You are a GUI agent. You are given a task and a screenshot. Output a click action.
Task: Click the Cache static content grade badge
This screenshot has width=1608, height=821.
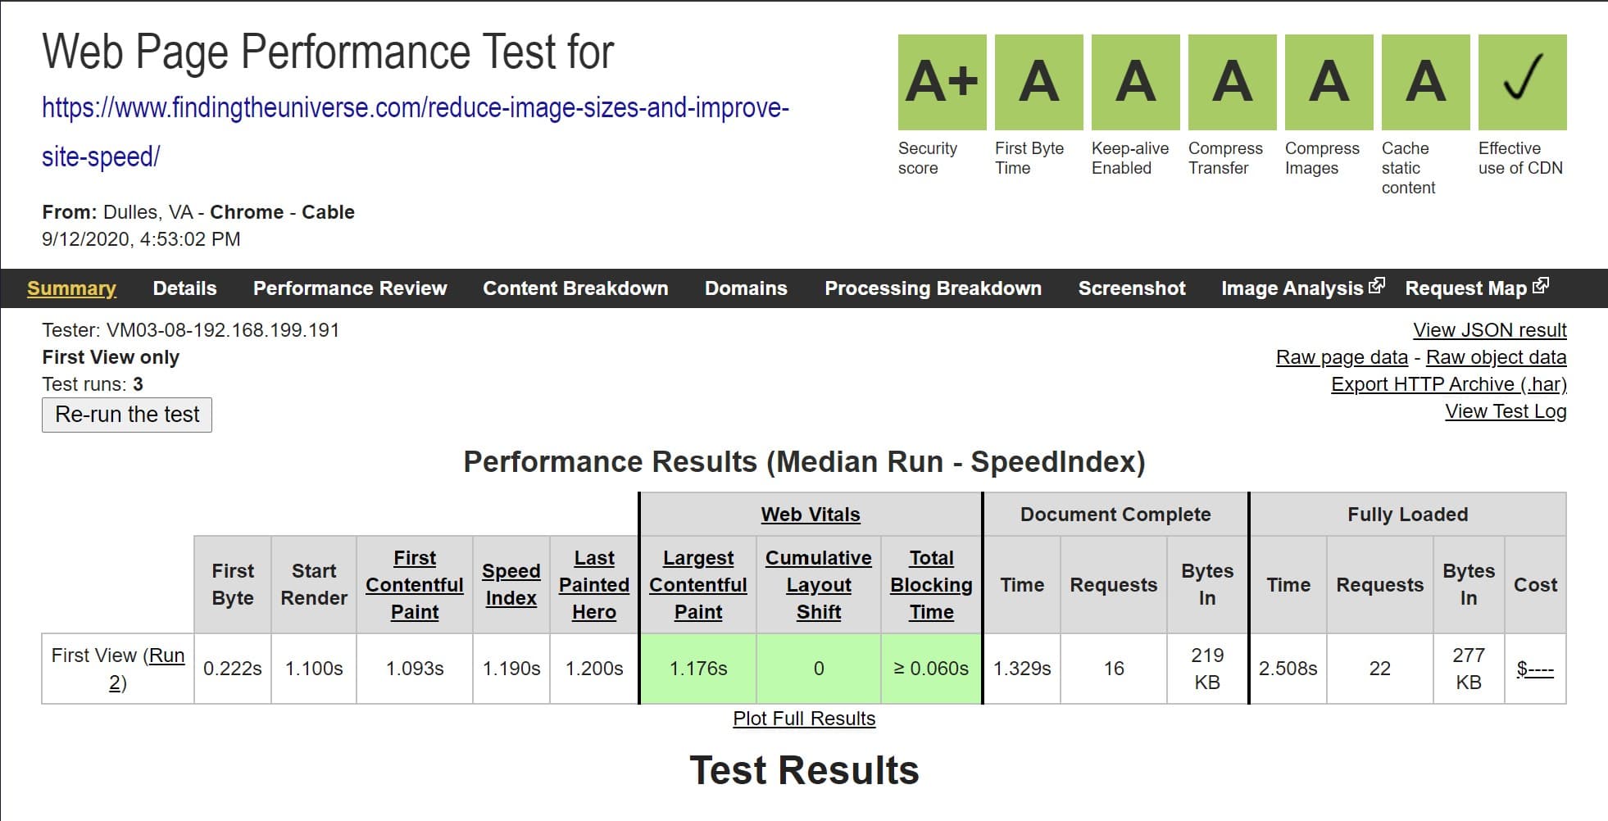1424,80
